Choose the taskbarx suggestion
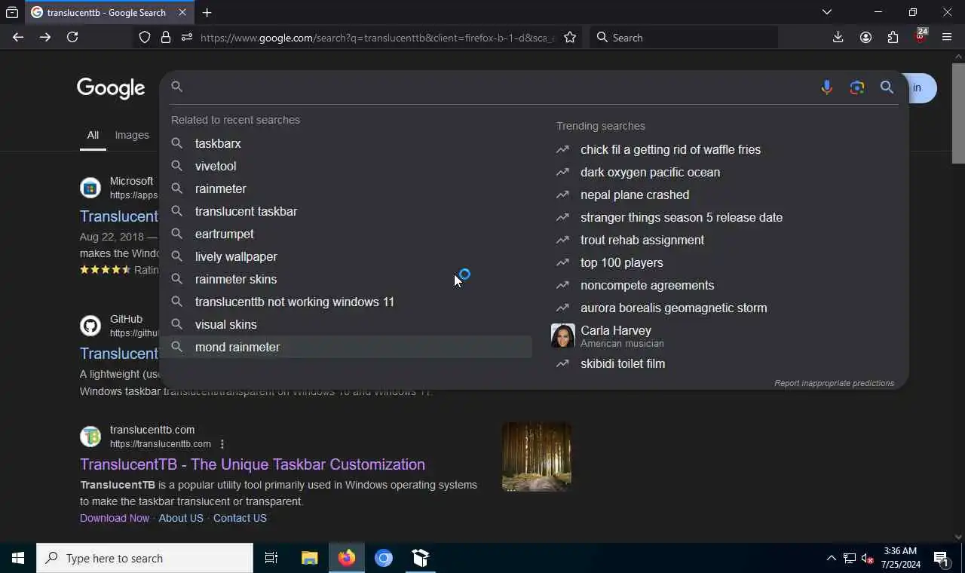Viewport: 965px width, 573px height. coord(346,143)
